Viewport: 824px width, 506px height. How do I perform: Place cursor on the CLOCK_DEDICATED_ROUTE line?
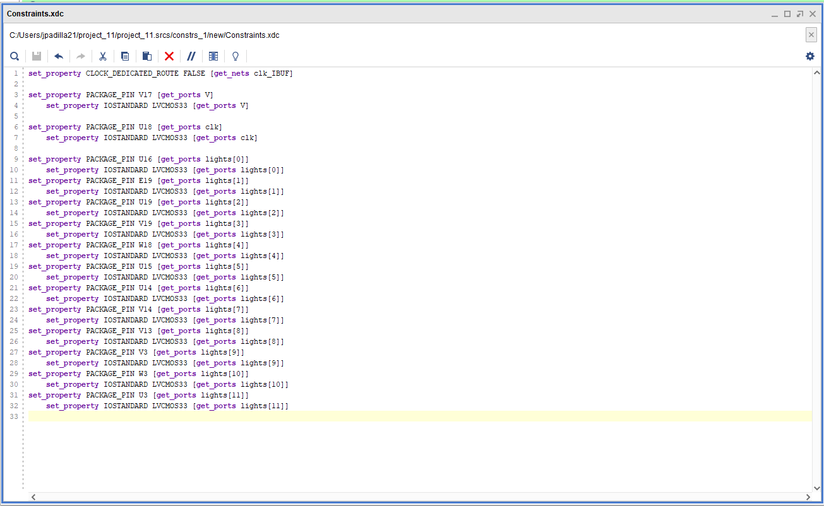tap(158, 73)
